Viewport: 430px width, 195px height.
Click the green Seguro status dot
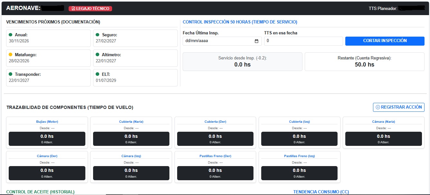[x=98, y=35]
